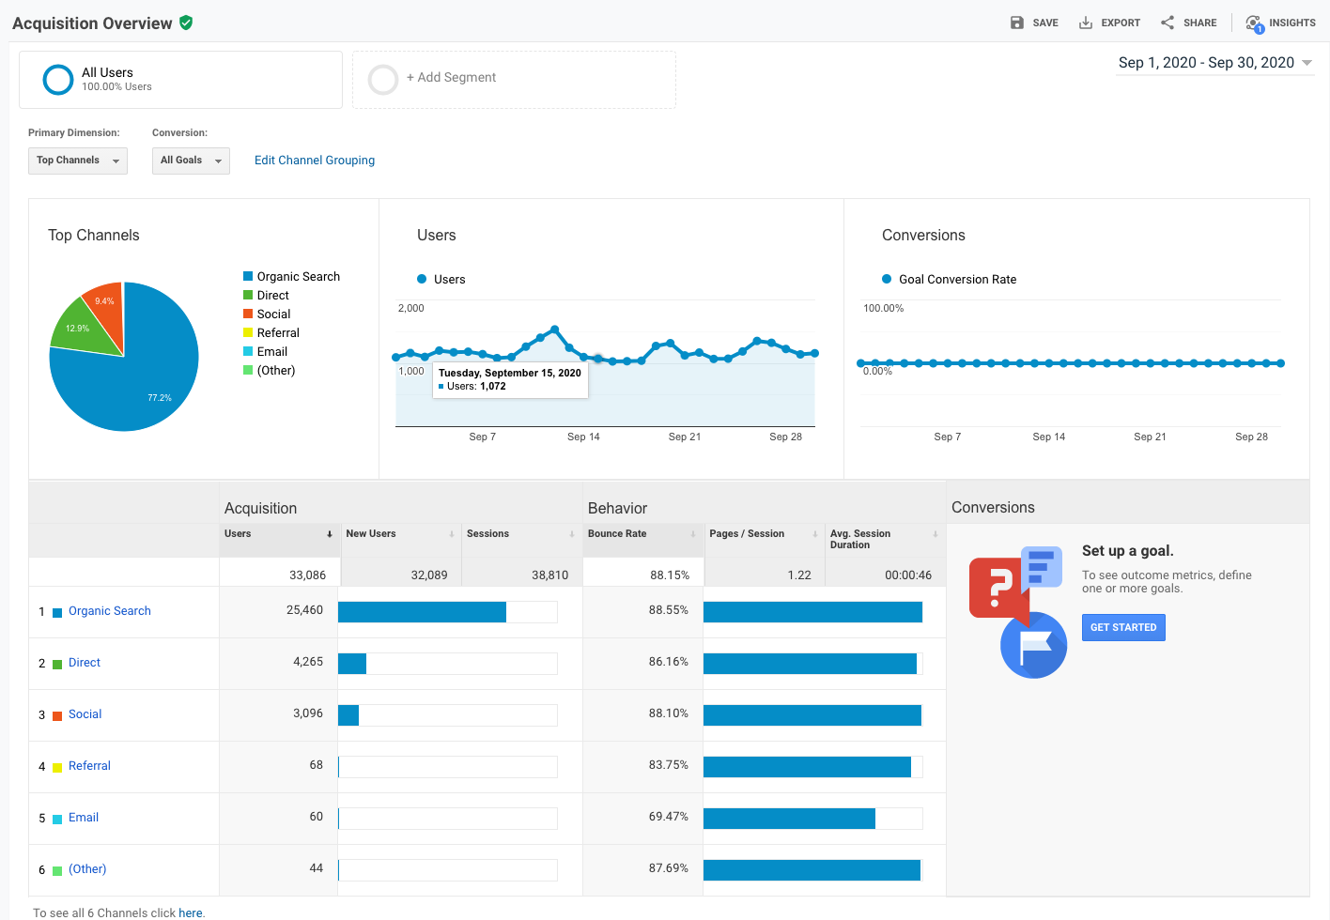Click the Email bounce rate 69.47%
This screenshot has width=1330, height=920.
[669, 817]
